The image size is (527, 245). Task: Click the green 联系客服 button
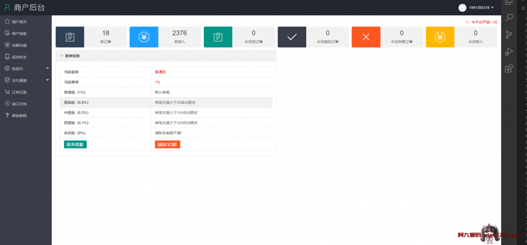point(75,144)
